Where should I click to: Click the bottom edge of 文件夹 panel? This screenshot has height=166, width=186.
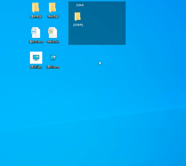(x=97, y=45)
